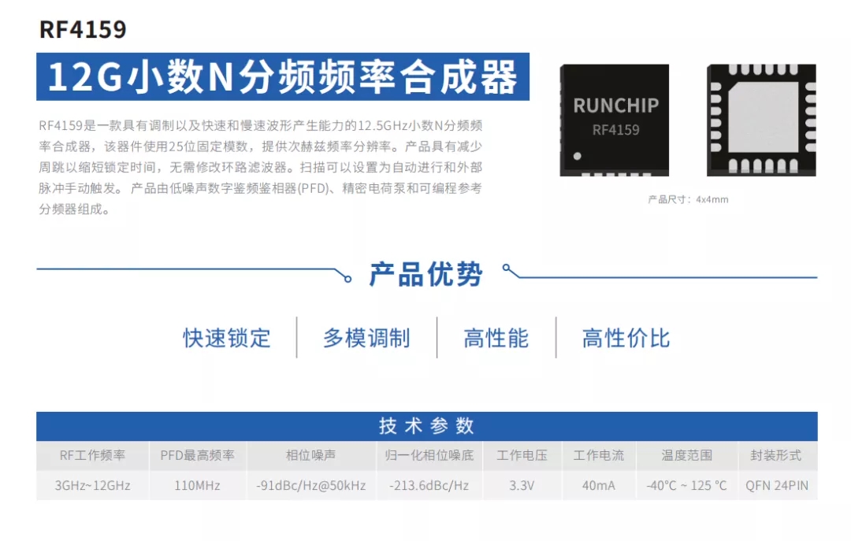Click the QFN 24PIN package cell

(x=776, y=485)
